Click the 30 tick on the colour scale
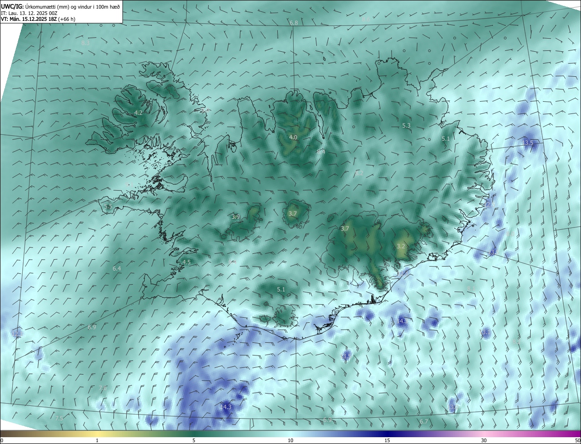 pyautogui.click(x=484, y=440)
